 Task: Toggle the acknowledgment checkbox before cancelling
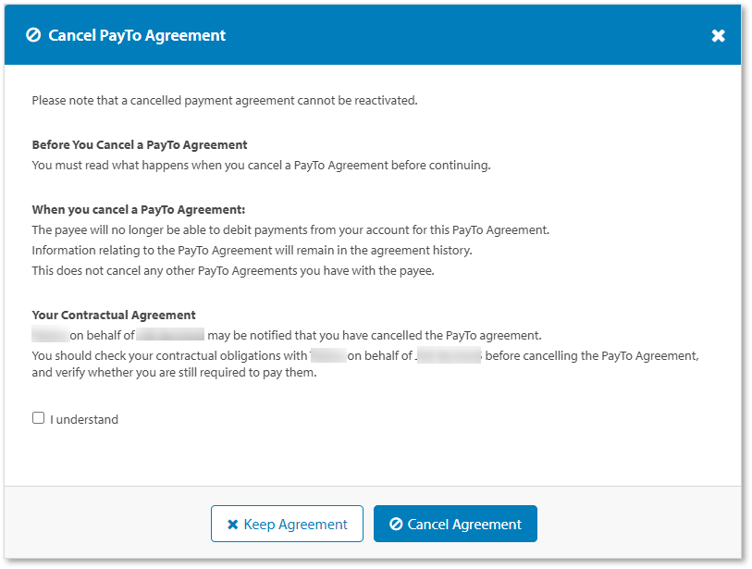[x=38, y=417]
